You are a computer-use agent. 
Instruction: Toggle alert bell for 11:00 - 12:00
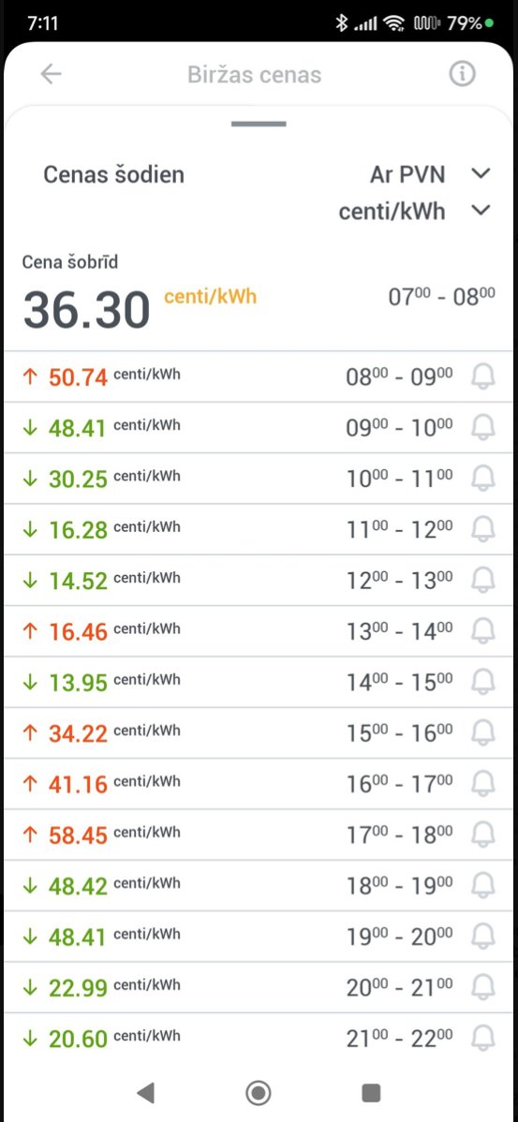[x=483, y=529]
